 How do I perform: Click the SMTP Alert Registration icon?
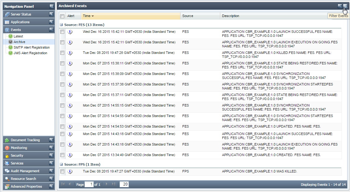(x=11, y=47)
